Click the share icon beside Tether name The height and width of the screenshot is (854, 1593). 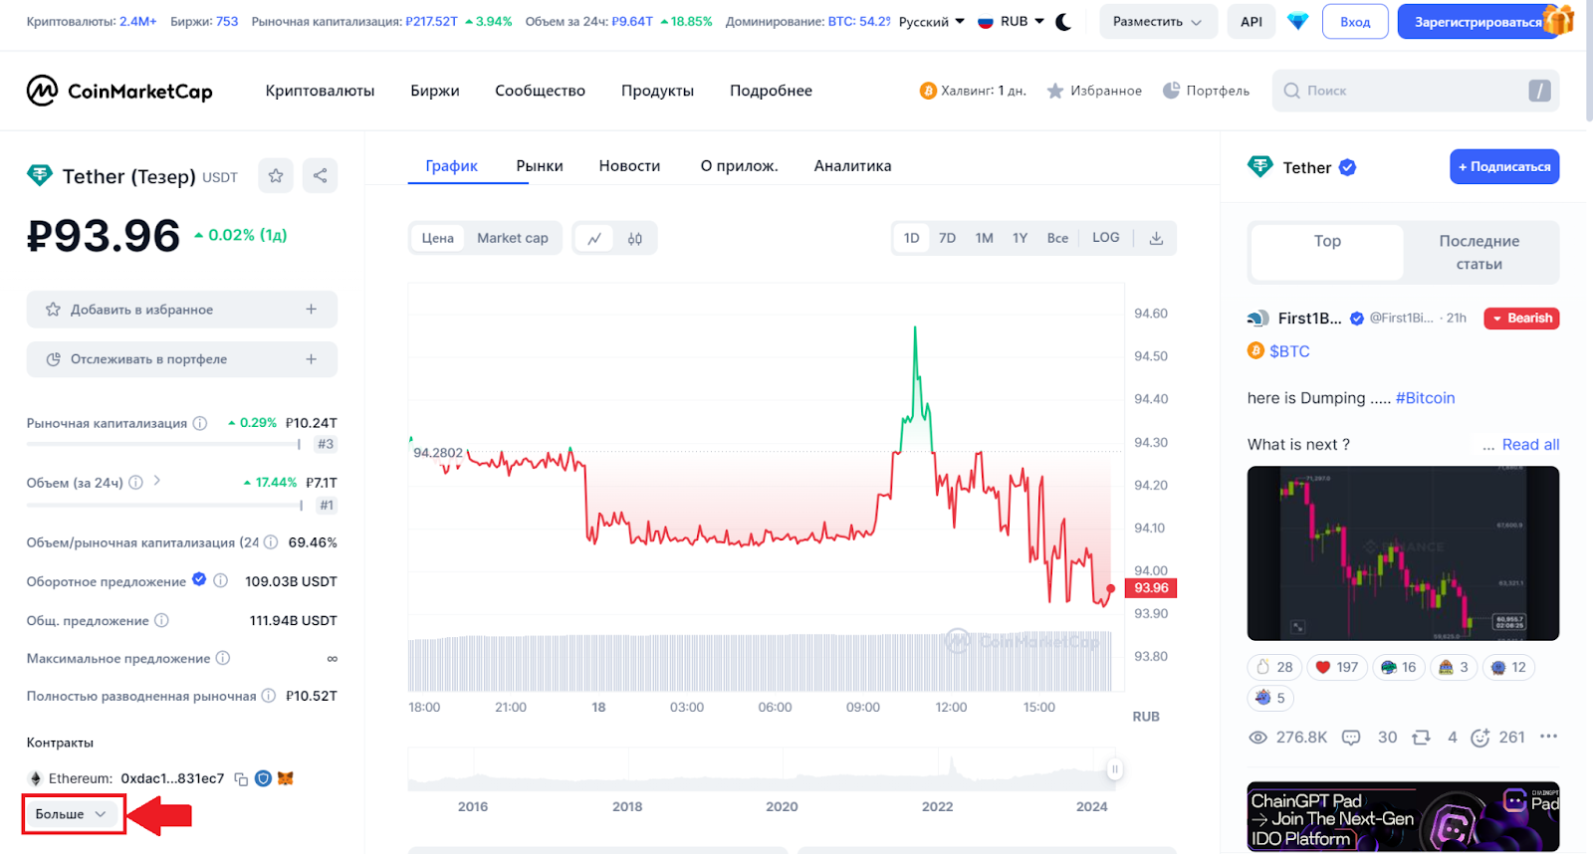[320, 176]
